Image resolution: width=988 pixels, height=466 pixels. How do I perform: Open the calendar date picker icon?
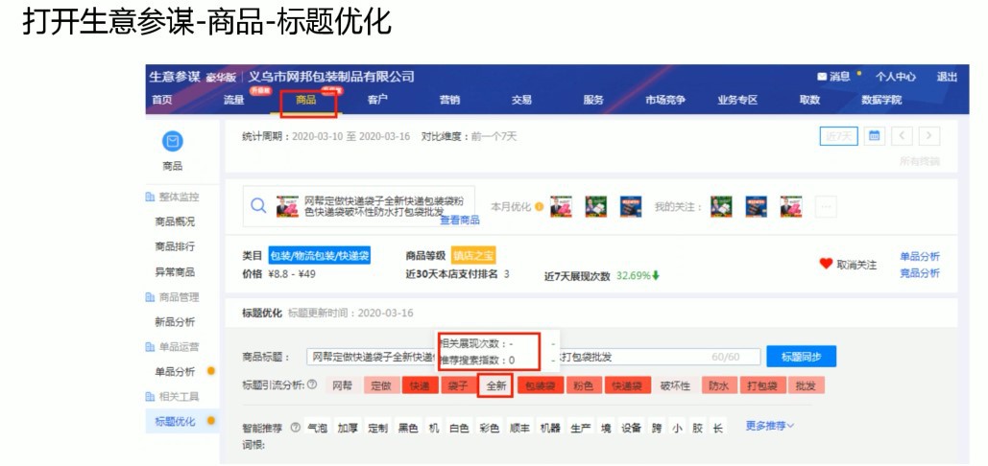[x=875, y=136]
